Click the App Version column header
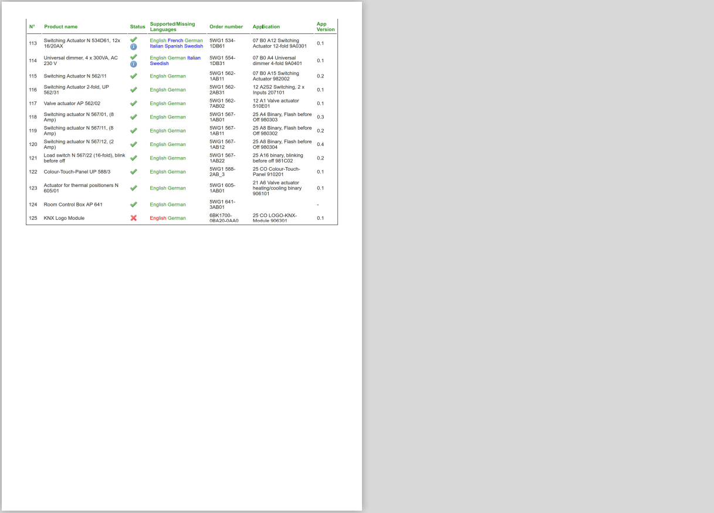The width and height of the screenshot is (714, 513). click(325, 27)
